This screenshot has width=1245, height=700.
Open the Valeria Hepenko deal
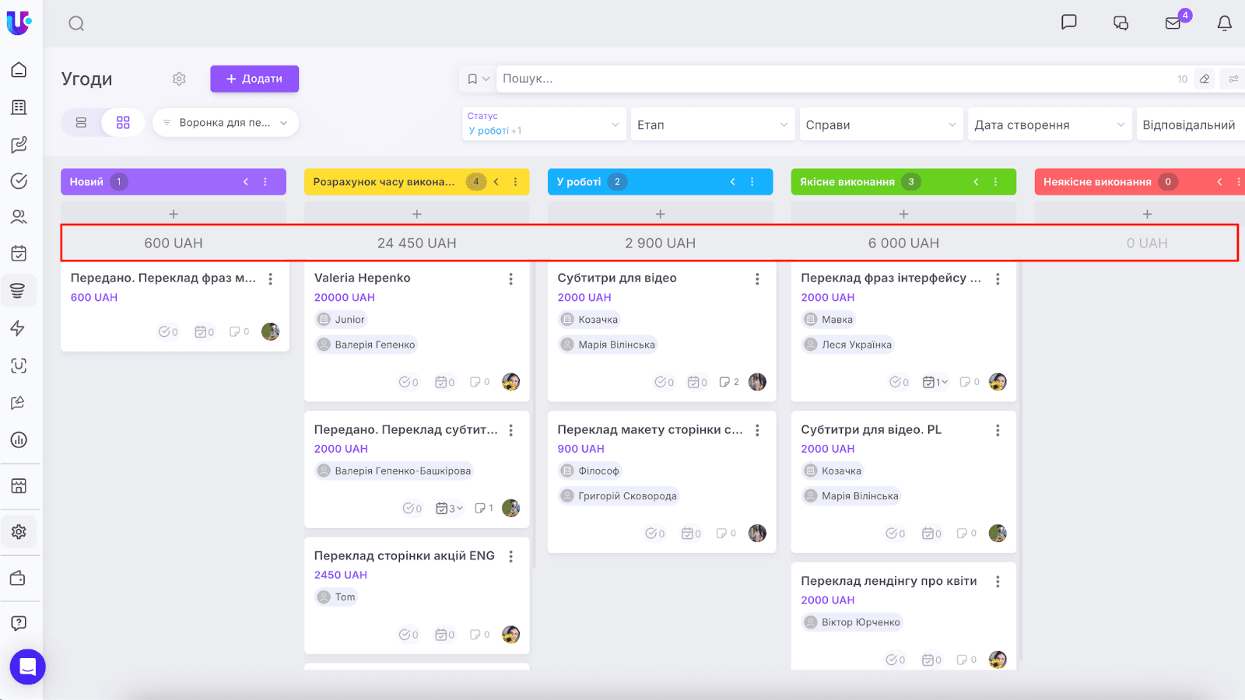coord(362,278)
